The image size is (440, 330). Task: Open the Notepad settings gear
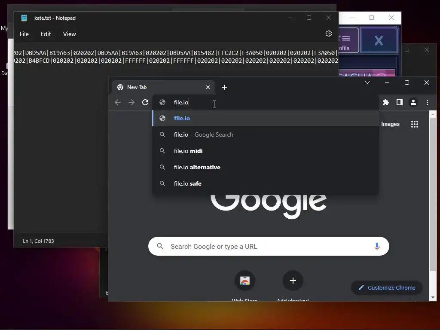[x=329, y=34]
